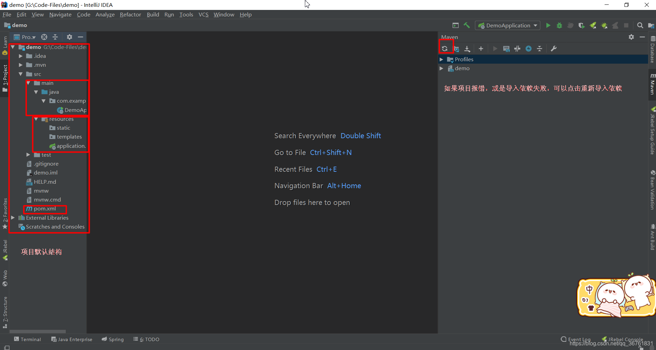The height and width of the screenshot is (350, 656).
Task: Click the Execute Maven Goal icon
Action: (506, 49)
